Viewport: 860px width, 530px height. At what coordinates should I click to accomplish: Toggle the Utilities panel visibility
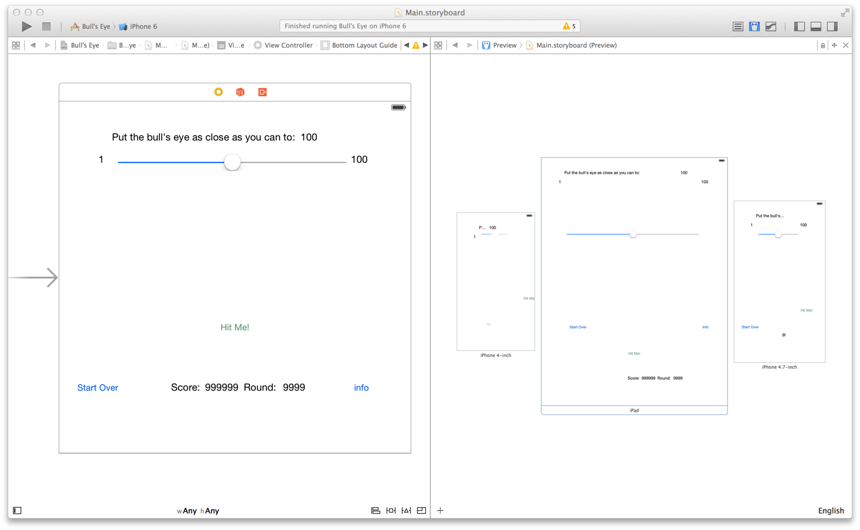832,26
